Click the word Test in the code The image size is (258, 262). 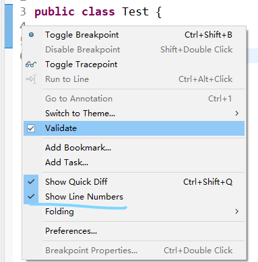(135, 11)
